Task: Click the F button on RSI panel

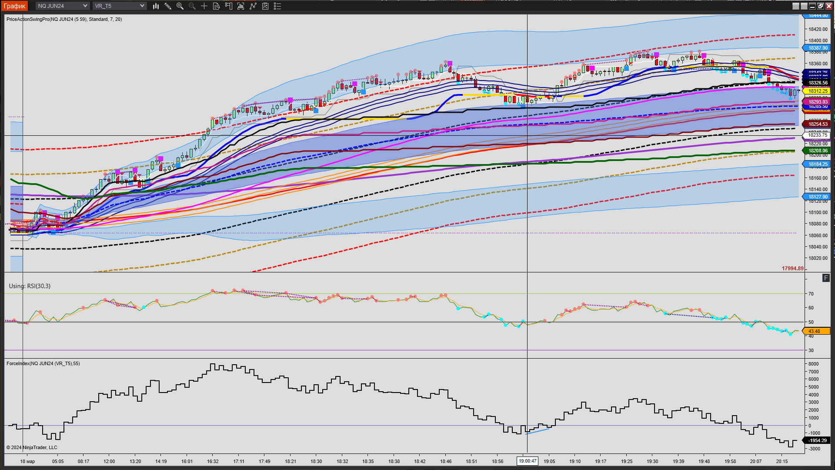Action: [x=826, y=278]
